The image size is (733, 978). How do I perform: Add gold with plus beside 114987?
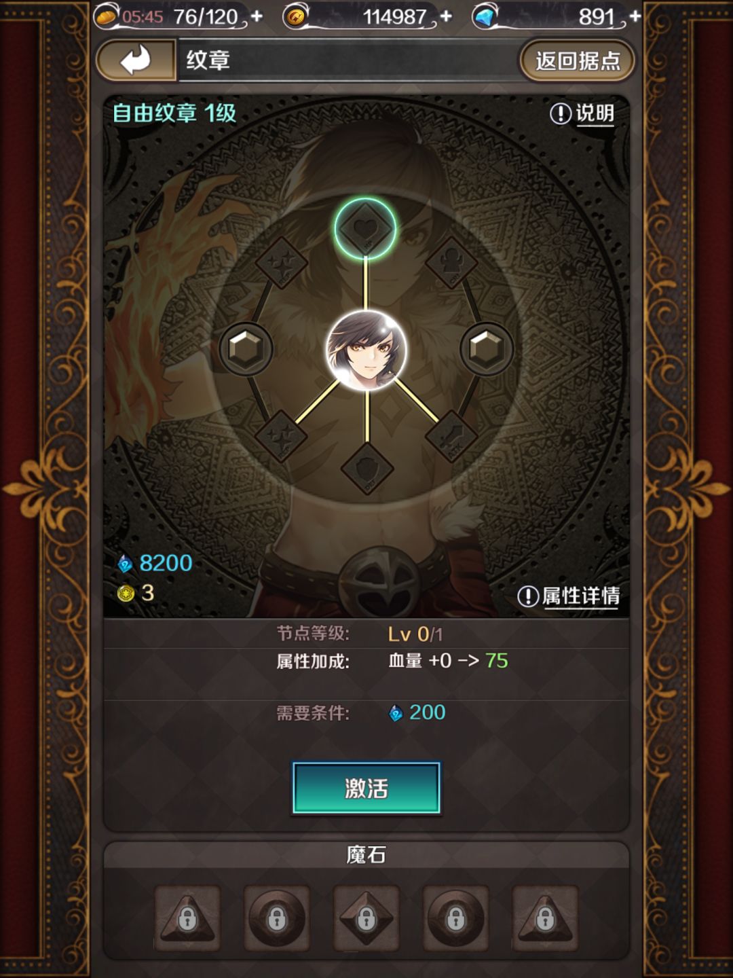coord(446,16)
